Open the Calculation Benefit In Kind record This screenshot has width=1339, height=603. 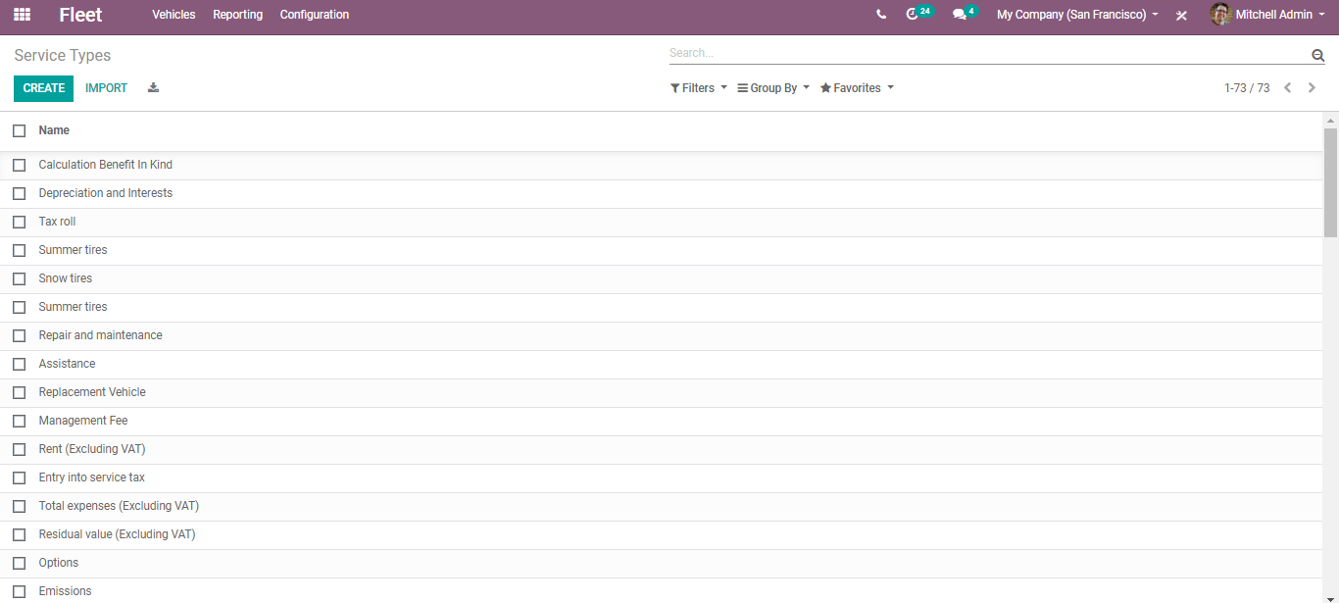[x=106, y=165]
